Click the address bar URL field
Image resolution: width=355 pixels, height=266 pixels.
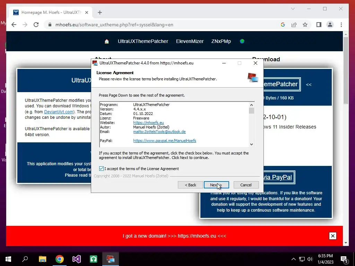click(114, 25)
